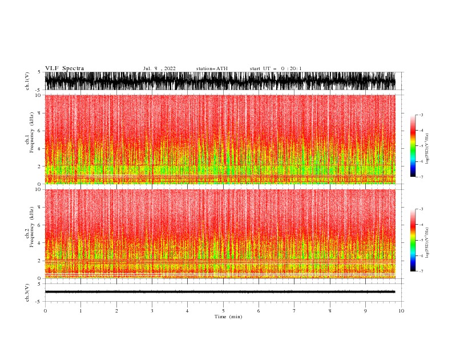Image resolution: width=452 pixels, height=349 pixels.
Task: Click the 'ch.1(V)' waveform axis label
Action: click(x=27, y=81)
